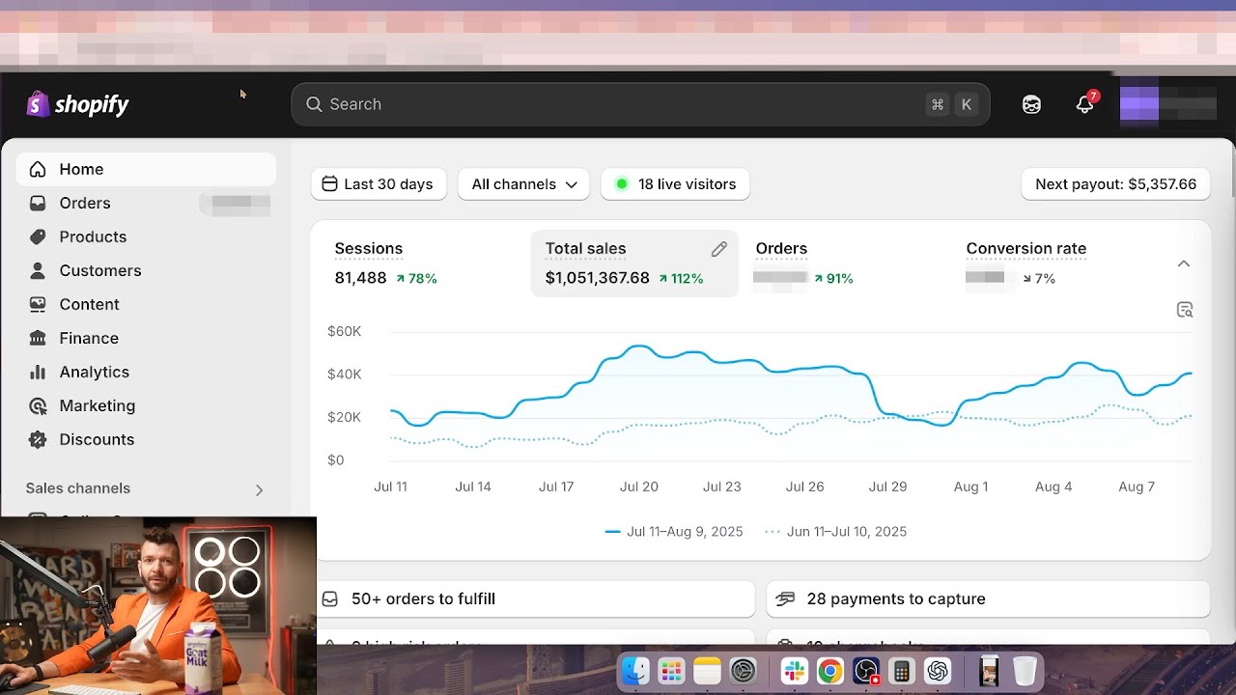Open the Marketing page
This screenshot has height=695, width=1236.
coord(146,405)
